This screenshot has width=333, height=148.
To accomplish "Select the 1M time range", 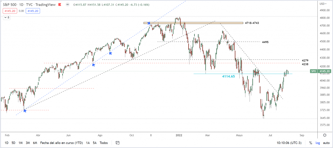I will [x=20, y=143].
